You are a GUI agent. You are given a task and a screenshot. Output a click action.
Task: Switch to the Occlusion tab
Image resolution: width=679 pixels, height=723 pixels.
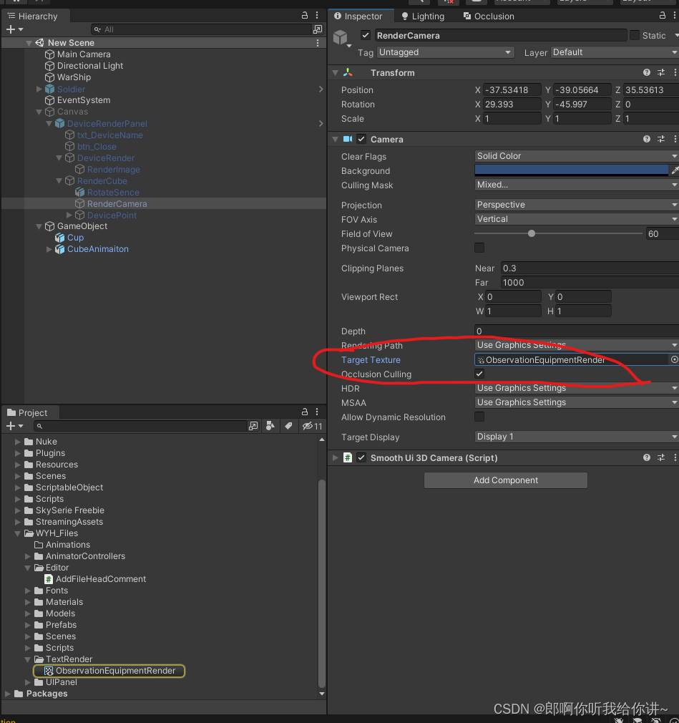pyautogui.click(x=489, y=16)
